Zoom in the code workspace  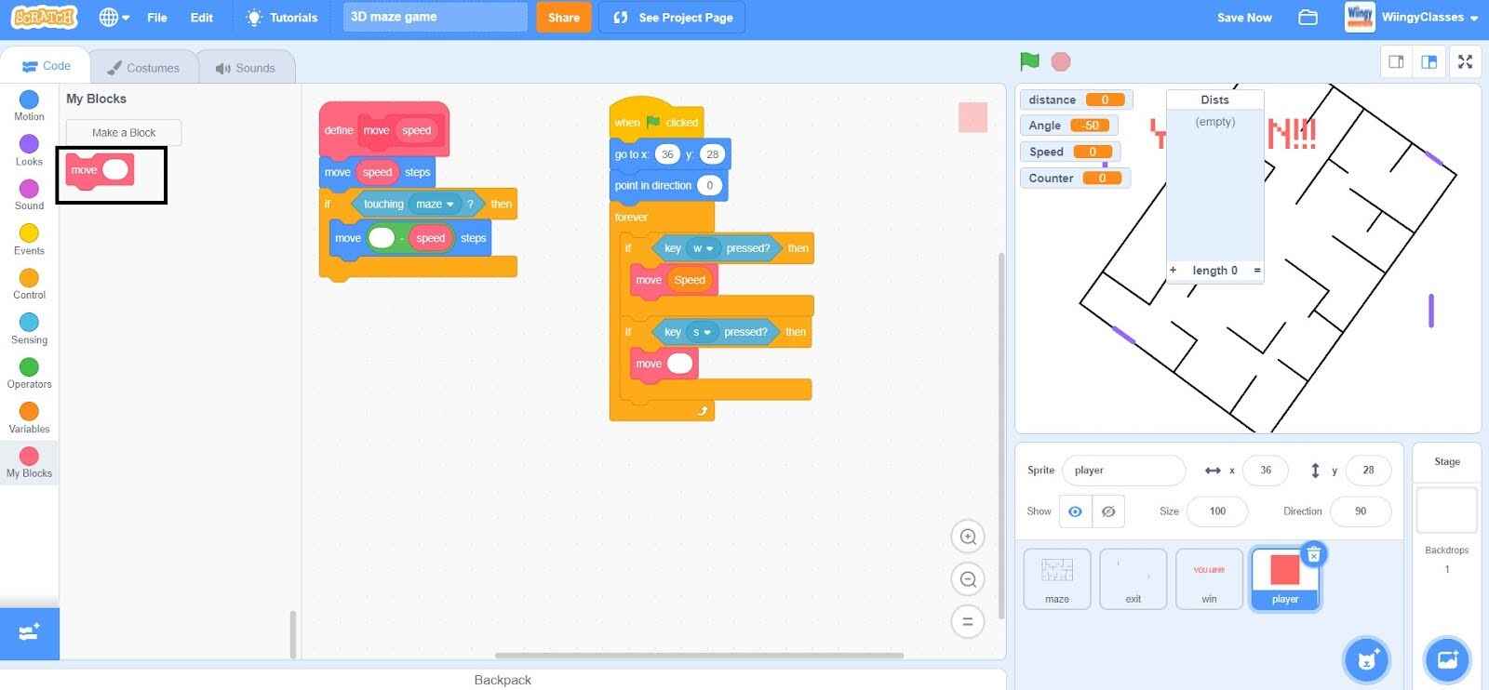pyautogui.click(x=968, y=537)
